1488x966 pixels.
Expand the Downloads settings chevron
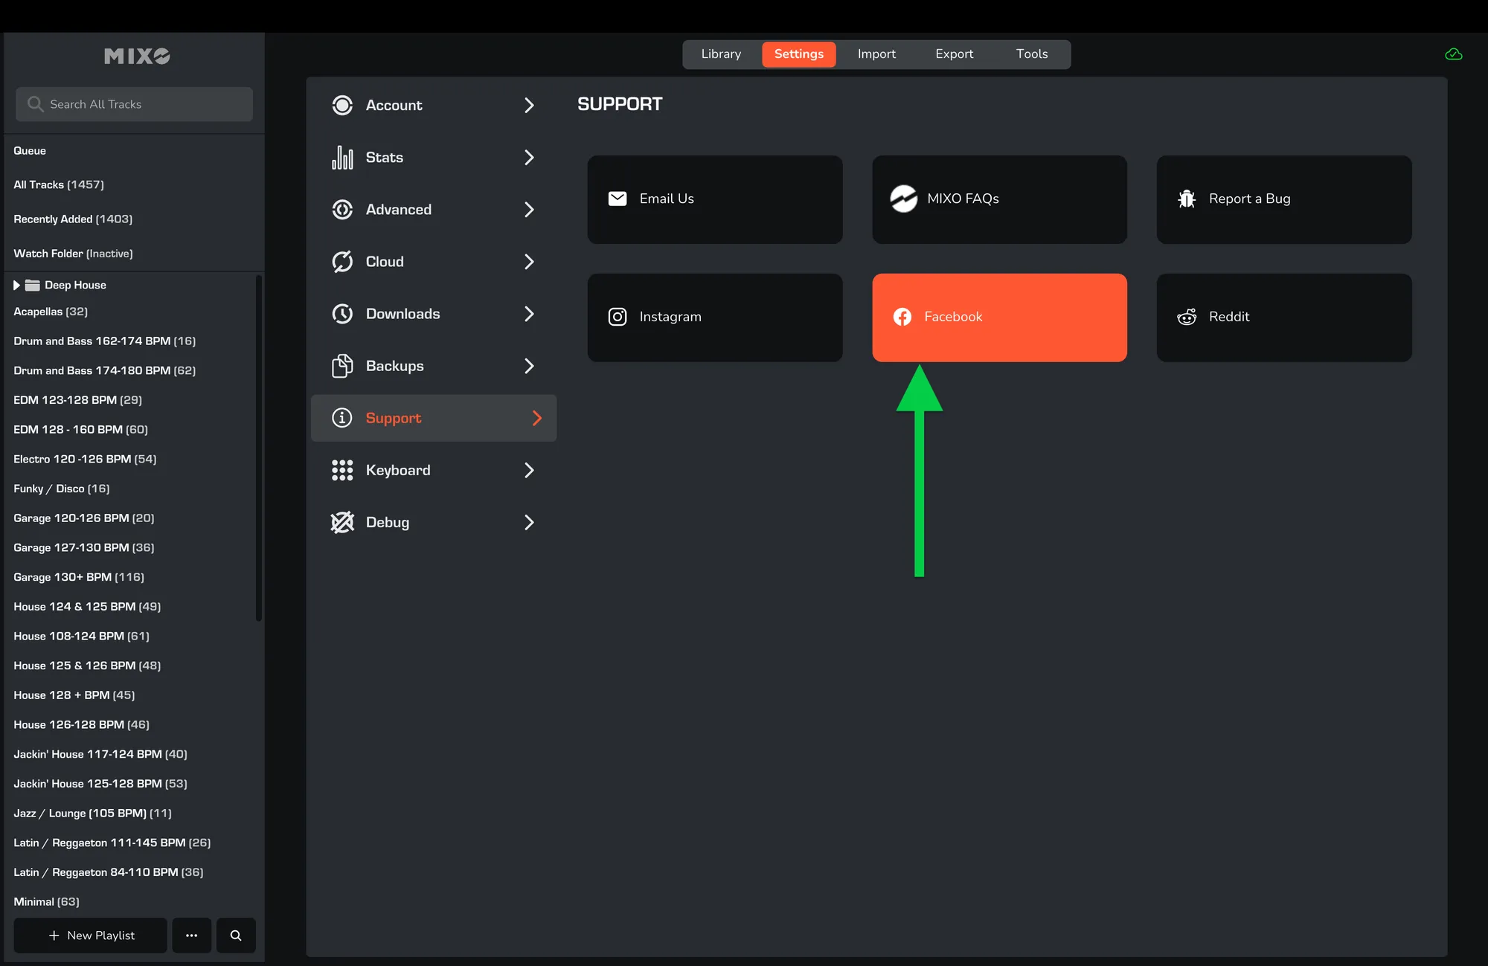pyautogui.click(x=529, y=314)
